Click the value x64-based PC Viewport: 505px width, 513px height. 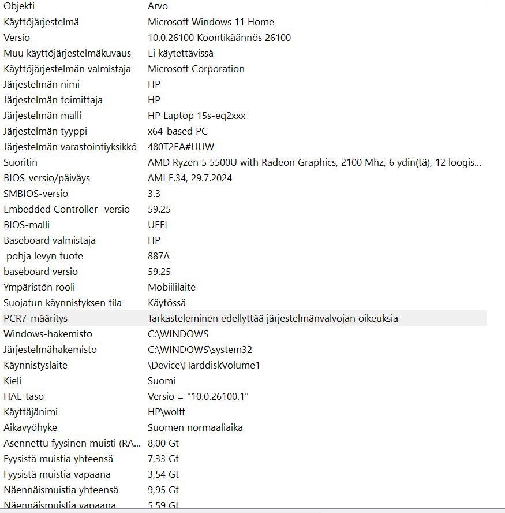pos(178,131)
